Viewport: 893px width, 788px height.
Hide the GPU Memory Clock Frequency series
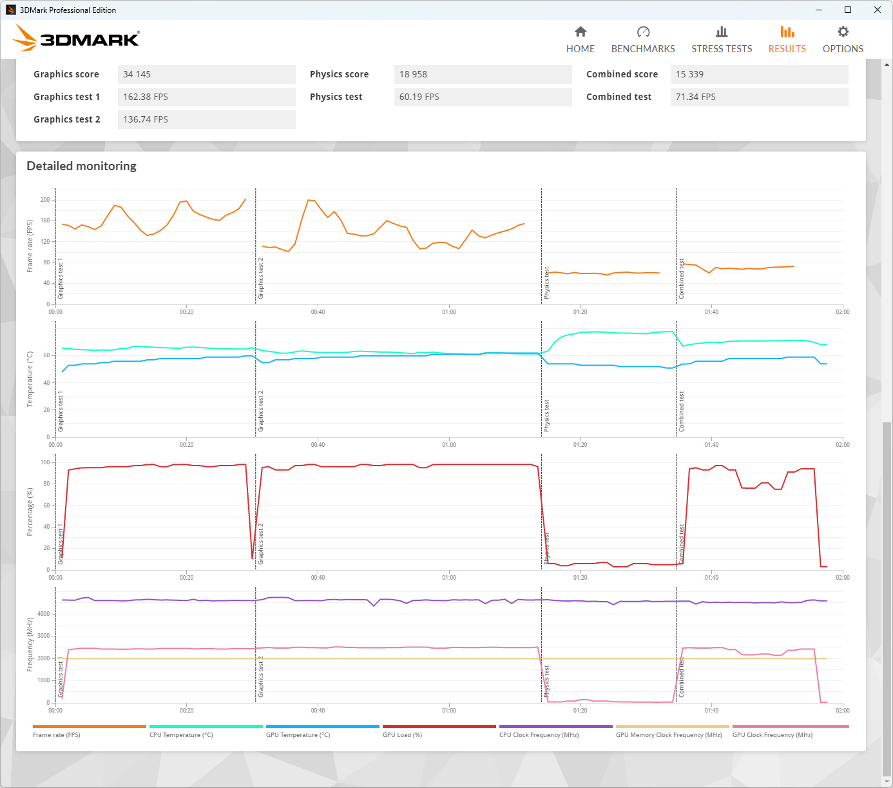click(x=668, y=734)
